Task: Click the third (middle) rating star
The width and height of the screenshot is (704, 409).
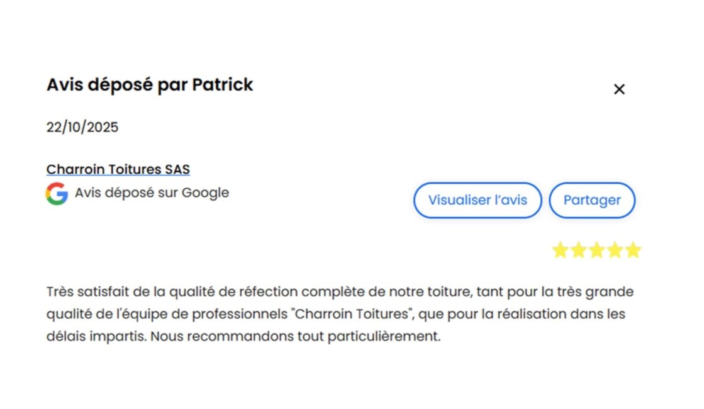Action: click(596, 250)
